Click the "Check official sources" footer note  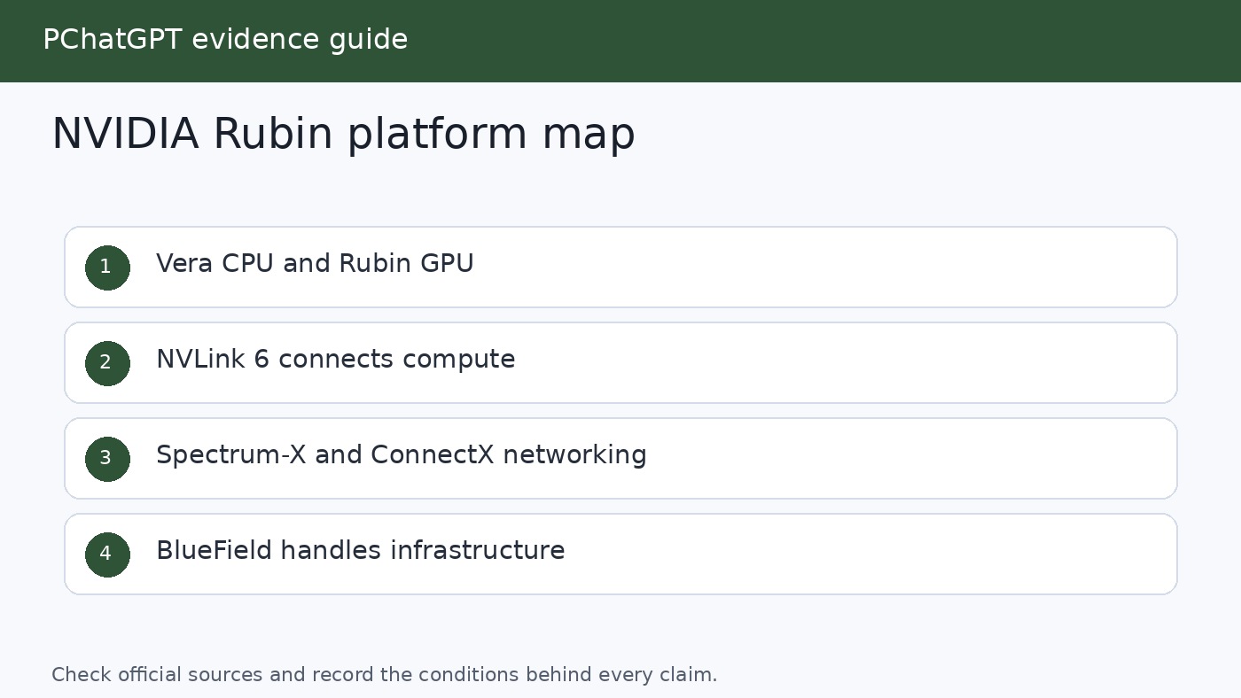tap(384, 675)
